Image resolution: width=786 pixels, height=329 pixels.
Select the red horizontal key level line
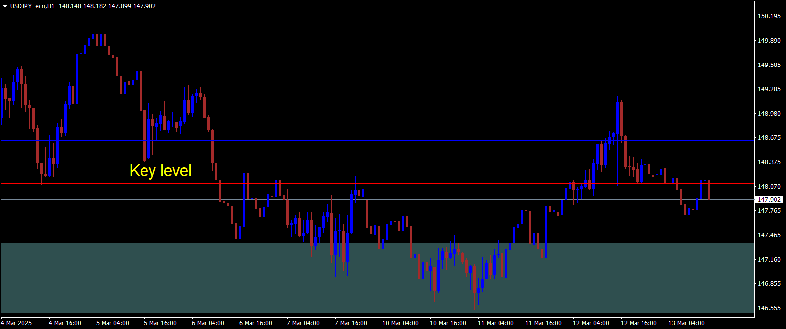pos(377,183)
